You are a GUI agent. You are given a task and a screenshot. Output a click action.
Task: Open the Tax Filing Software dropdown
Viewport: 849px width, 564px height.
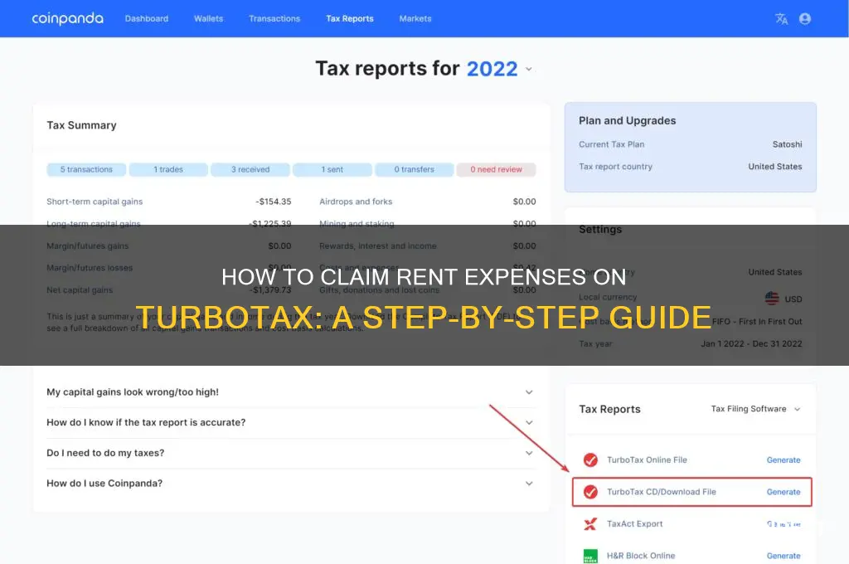[755, 409]
